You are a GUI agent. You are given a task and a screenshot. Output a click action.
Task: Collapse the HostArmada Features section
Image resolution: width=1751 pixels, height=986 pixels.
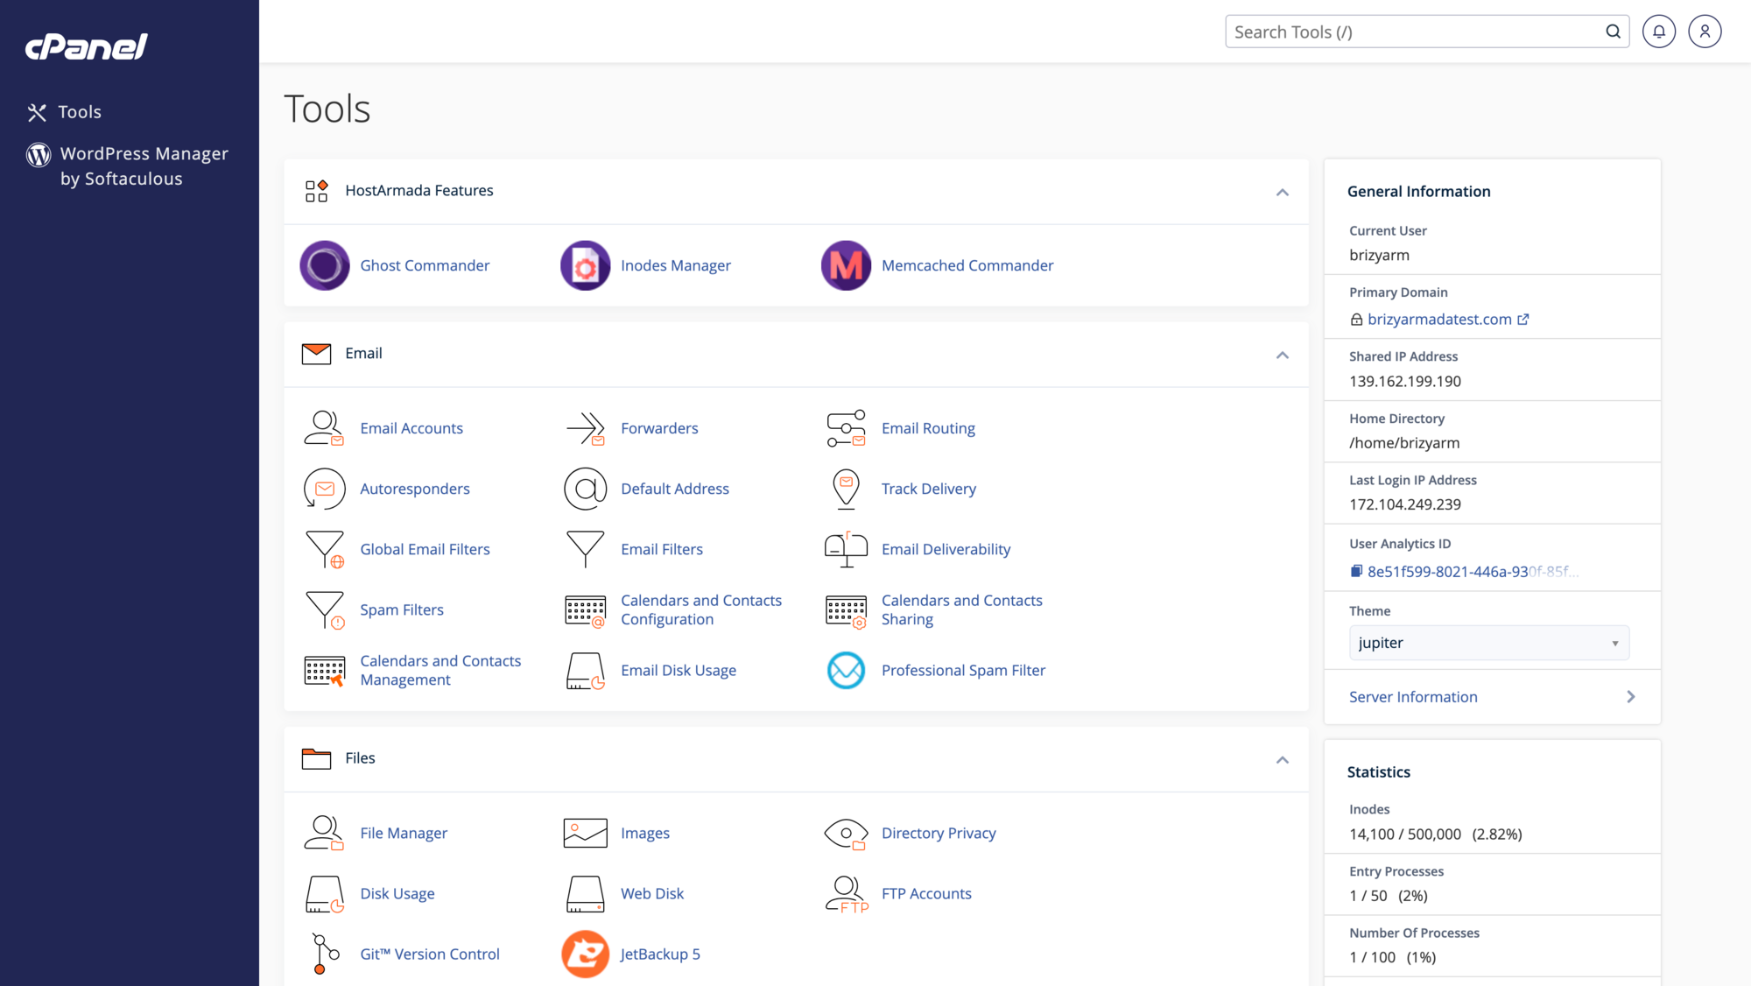tap(1282, 192)
